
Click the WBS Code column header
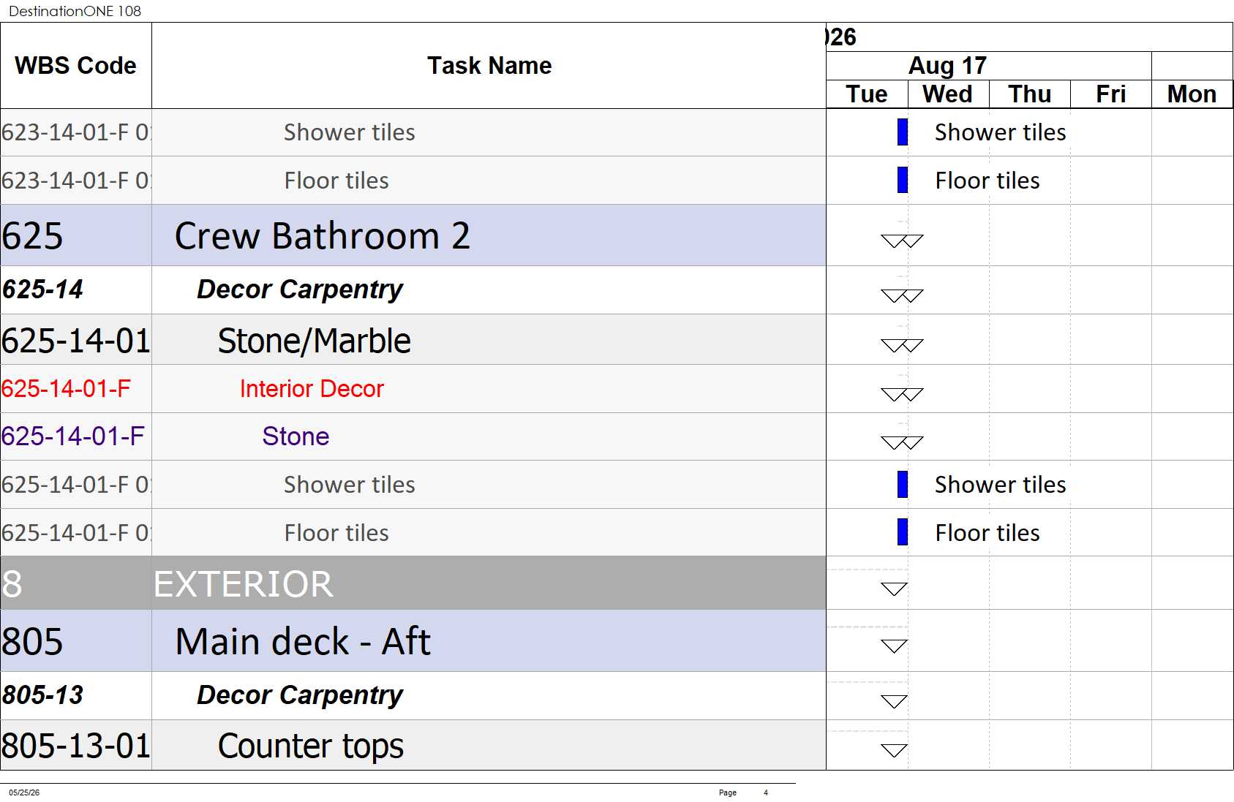click(x=75, y=66)
